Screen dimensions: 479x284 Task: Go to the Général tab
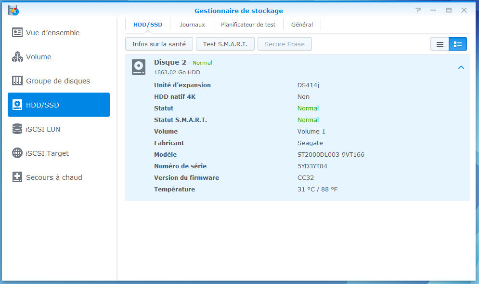[x=302, y=25]
